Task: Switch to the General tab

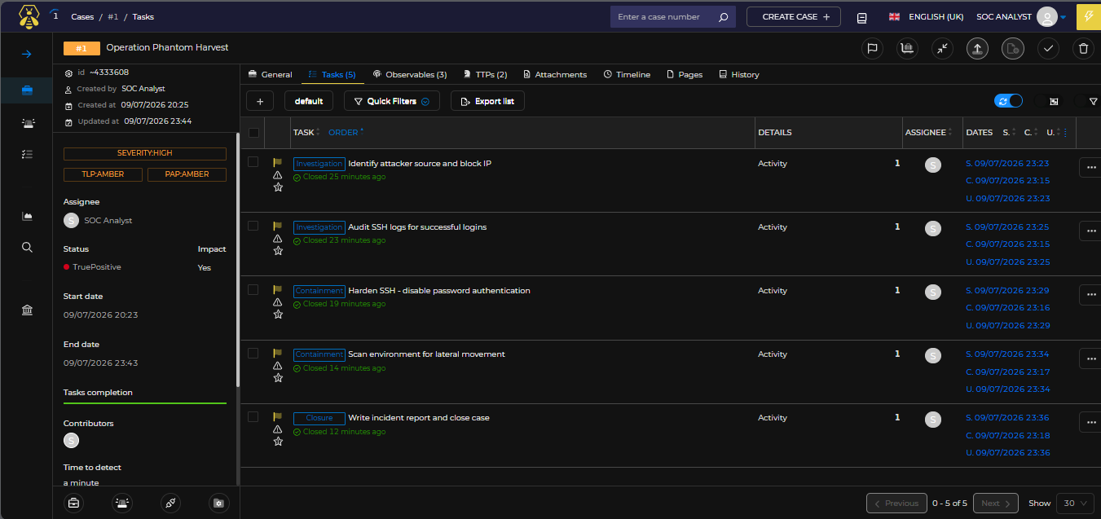Action: tap(270, 74)
